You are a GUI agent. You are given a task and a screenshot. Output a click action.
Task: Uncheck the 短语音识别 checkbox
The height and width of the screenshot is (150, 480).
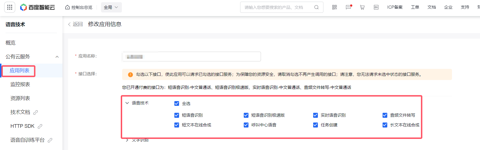[177, 115]
